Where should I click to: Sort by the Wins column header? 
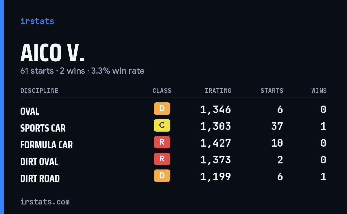[319, 91]
